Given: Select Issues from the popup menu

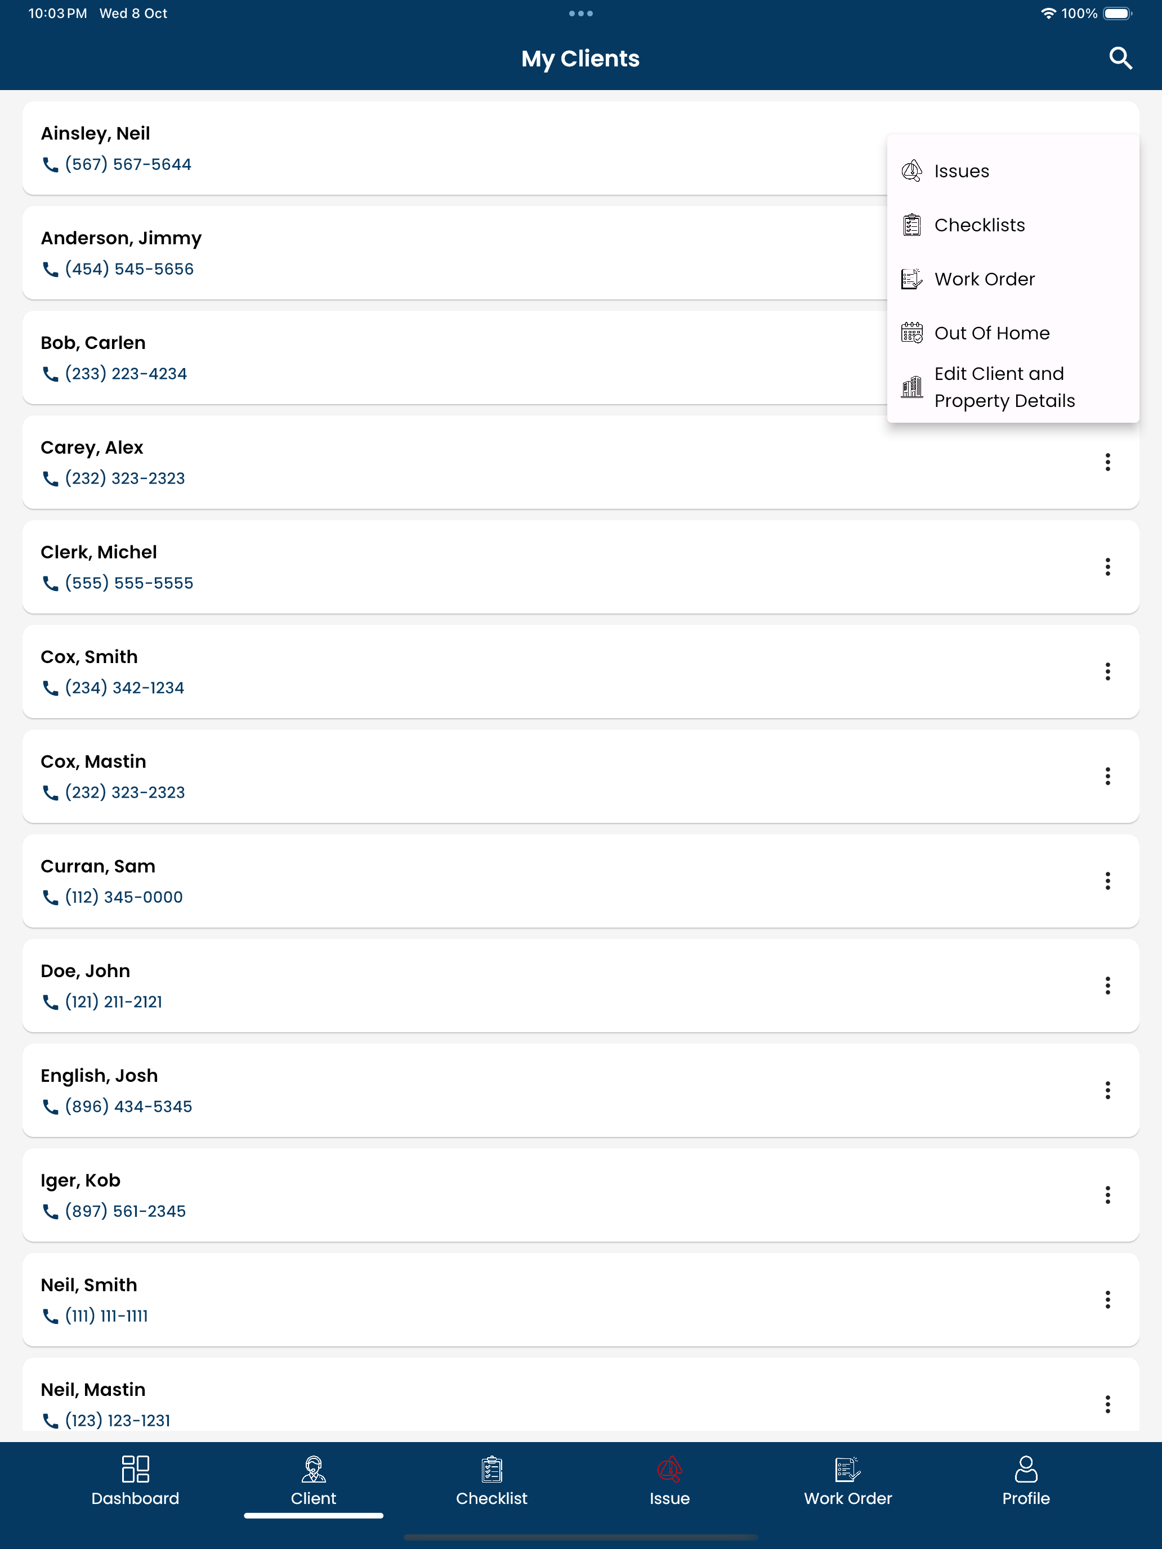Looking at the screenshot, I should (x=1013, y=171).
